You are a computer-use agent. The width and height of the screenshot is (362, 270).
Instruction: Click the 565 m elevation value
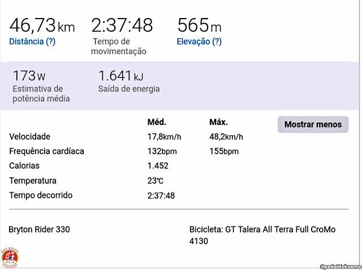coord(199,25)
